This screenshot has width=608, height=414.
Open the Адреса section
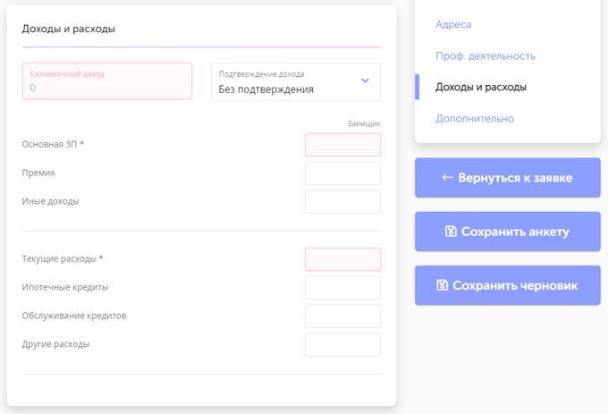[x=453, y=24]
